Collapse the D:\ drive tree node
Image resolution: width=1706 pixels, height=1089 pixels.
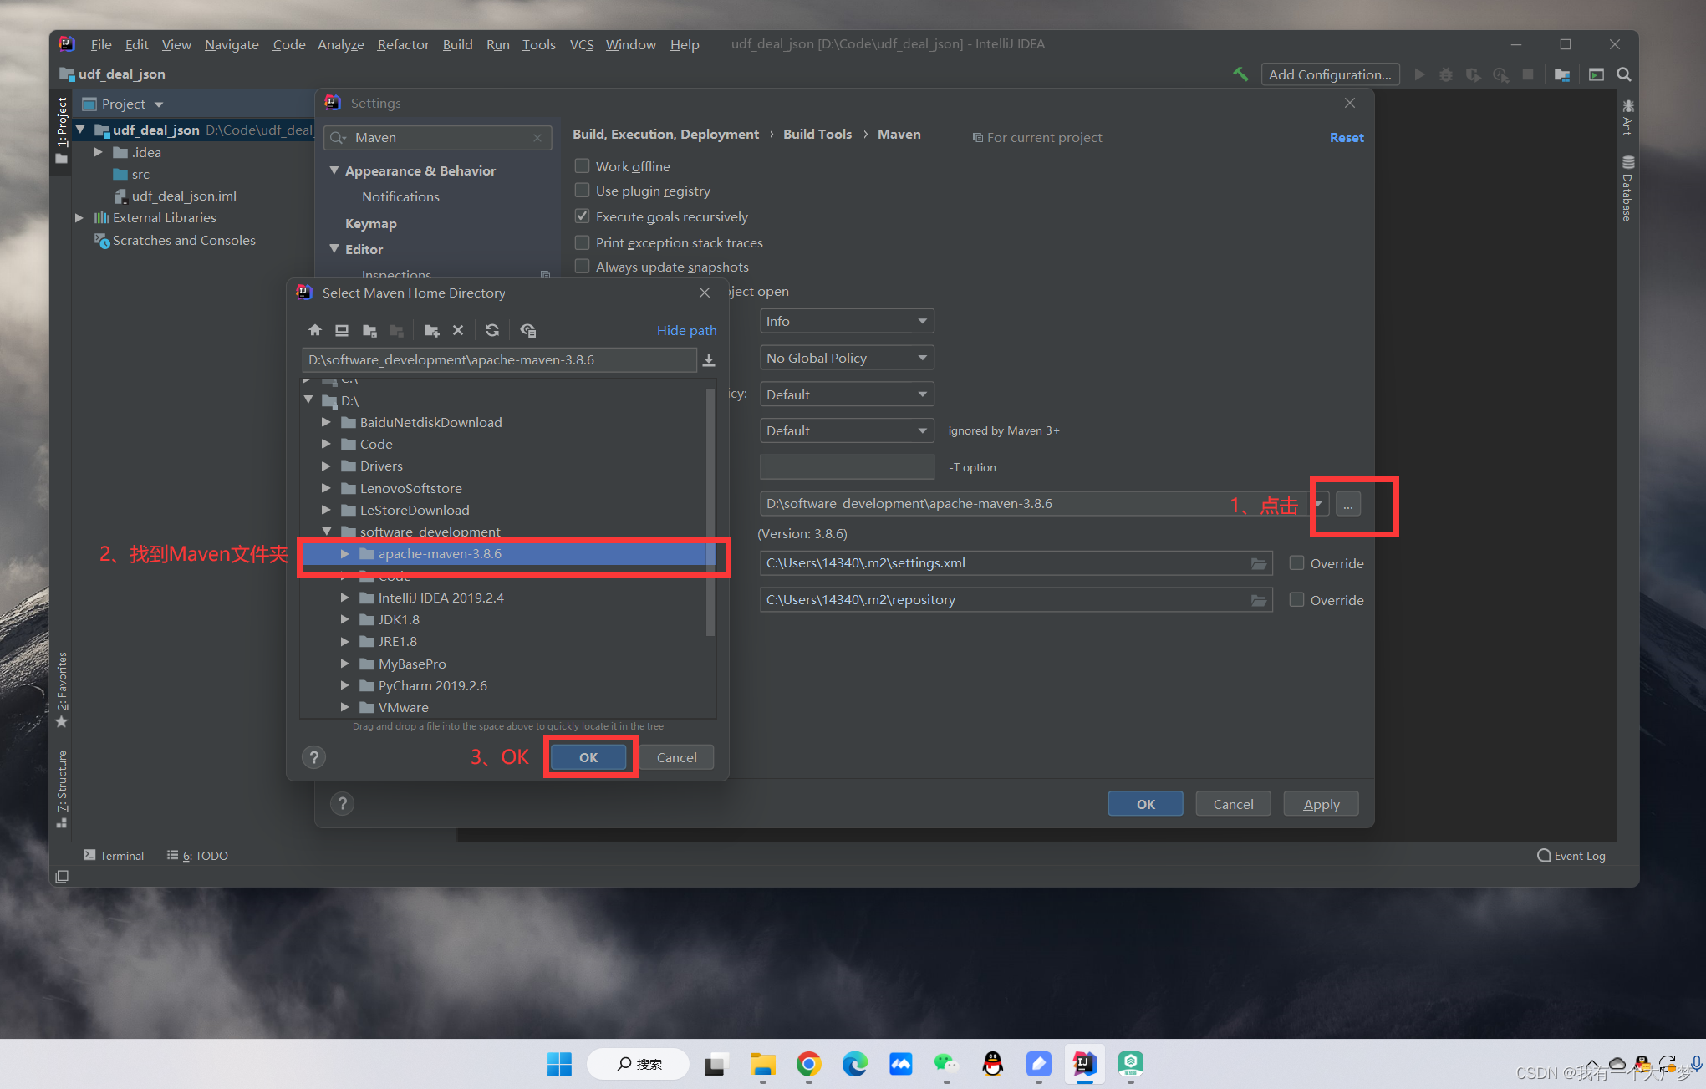click(x=308, y=400)
